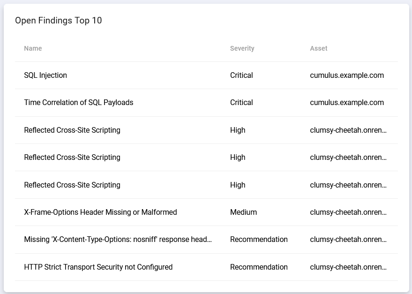
Task: Click the asset in the X-Frame-Options row
Action: point(348,212)
